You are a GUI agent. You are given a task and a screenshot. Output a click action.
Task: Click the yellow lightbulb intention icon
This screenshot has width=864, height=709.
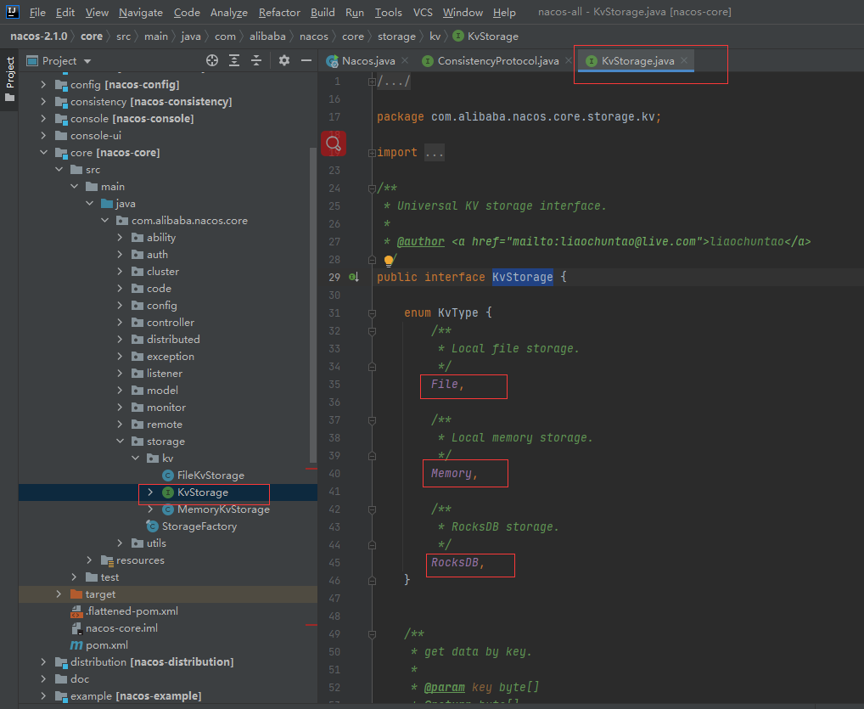pos(389,260)
